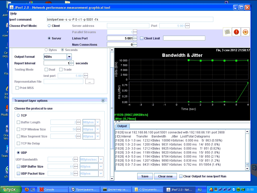The width and height of the screenshot is (257, 193).
Task: Click the Num Connections input field
Action: click(120, 44)
